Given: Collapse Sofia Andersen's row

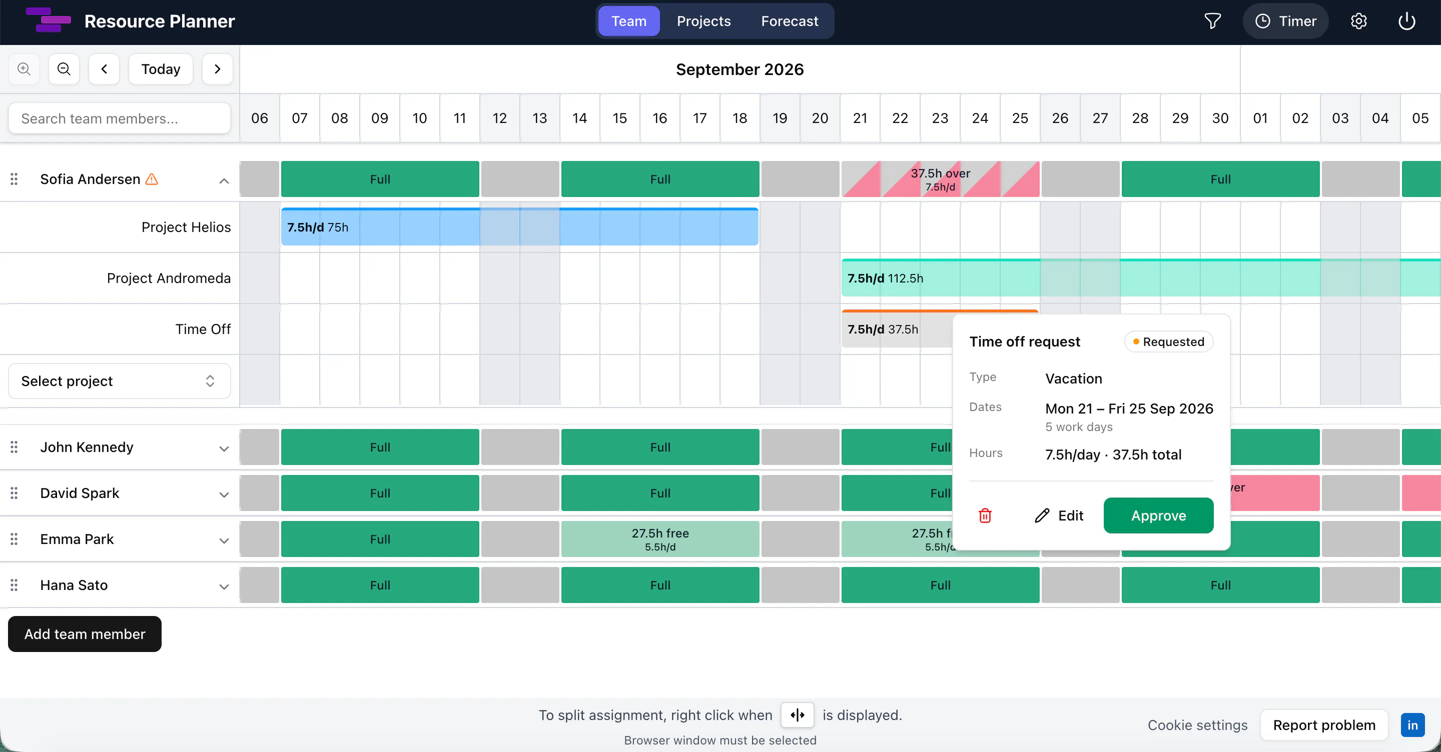Looking at the screenshot, I should (x=224, y=180).
